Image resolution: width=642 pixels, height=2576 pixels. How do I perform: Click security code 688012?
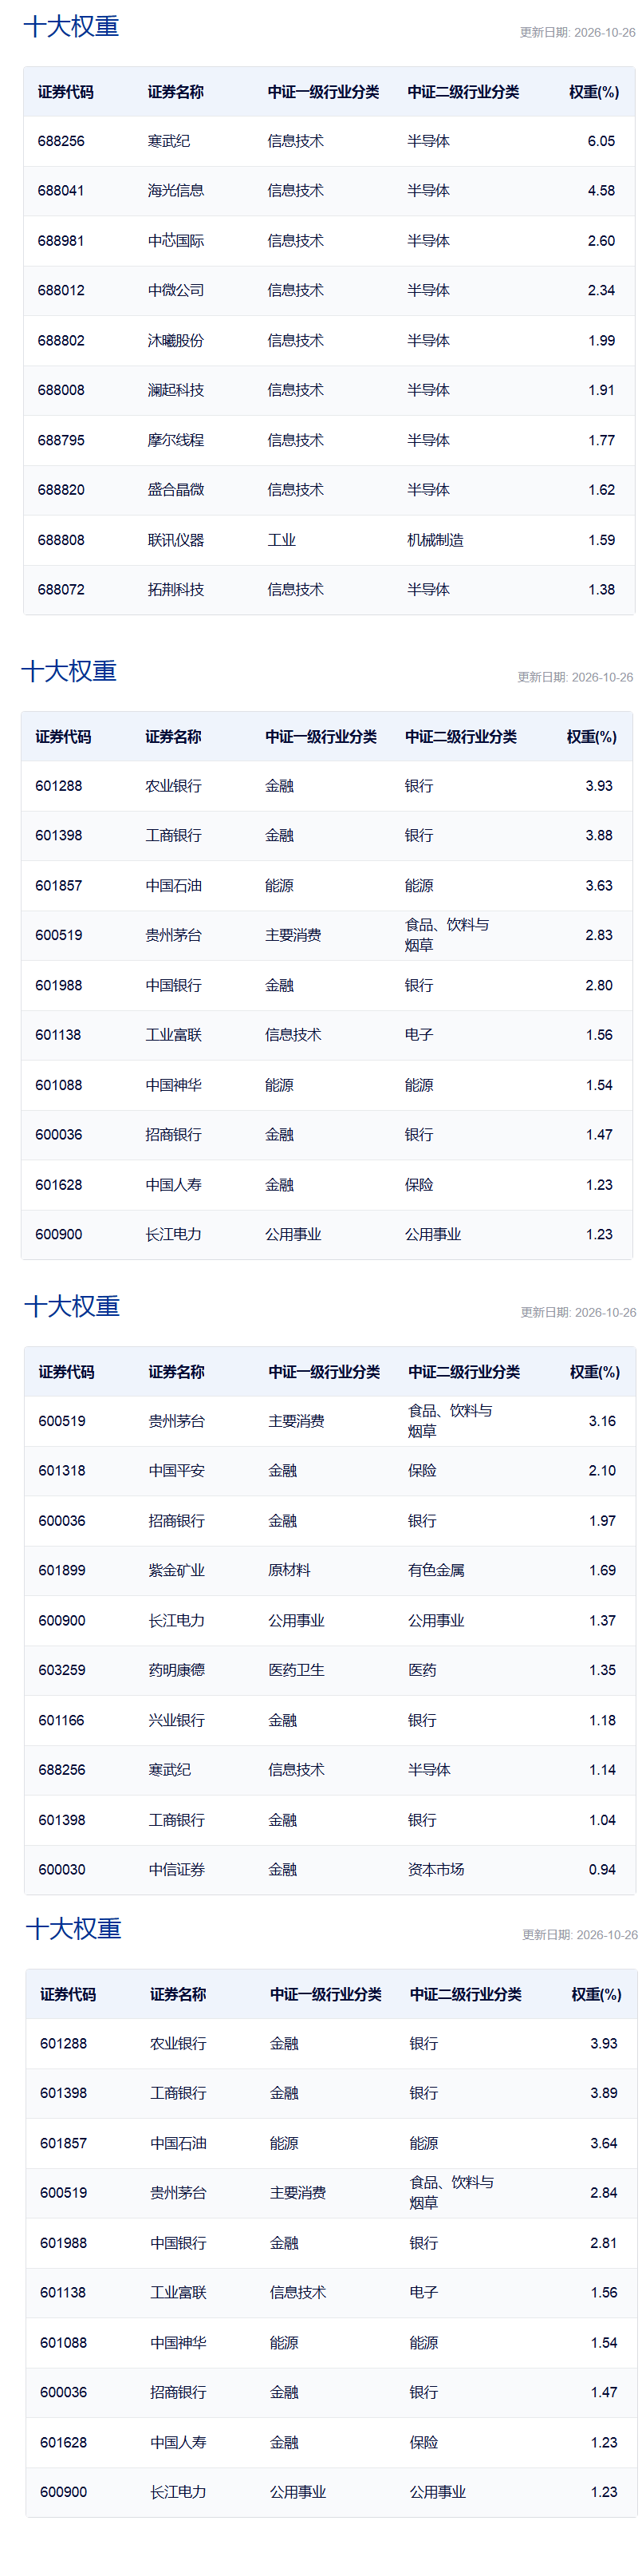coord(61,291)
